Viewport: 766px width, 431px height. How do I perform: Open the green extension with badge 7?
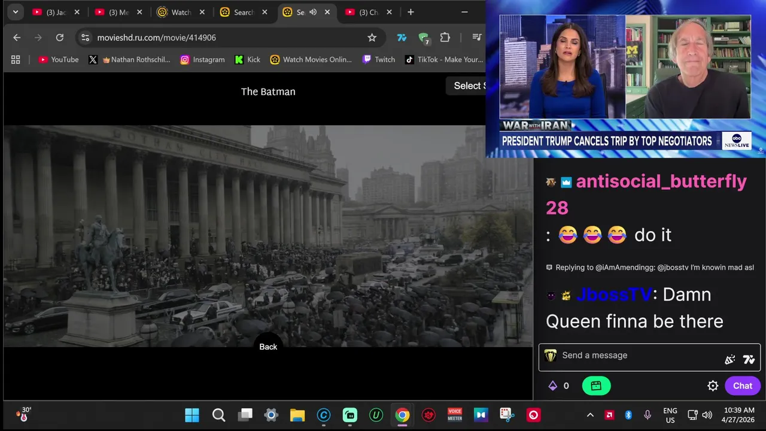424,38
